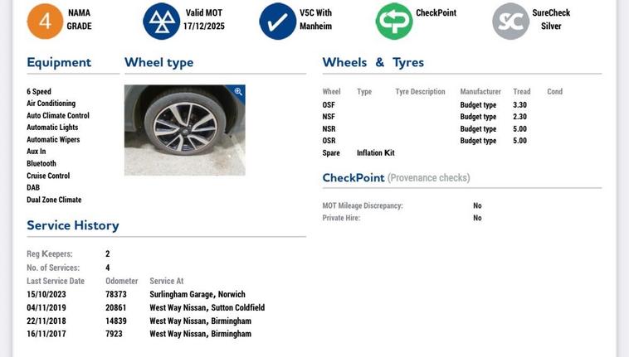
Task: Click the Wheels & Tyres heading
Action: (x=373, y=62)
